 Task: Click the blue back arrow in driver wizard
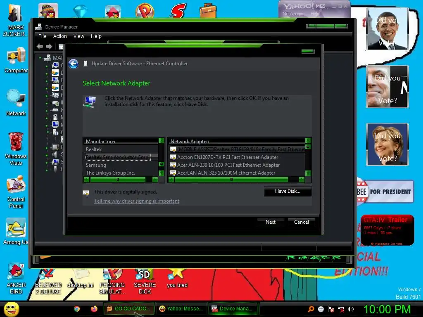[x=73, y=64]
